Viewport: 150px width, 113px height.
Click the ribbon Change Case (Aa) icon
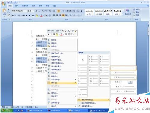[x=33, y=15]
